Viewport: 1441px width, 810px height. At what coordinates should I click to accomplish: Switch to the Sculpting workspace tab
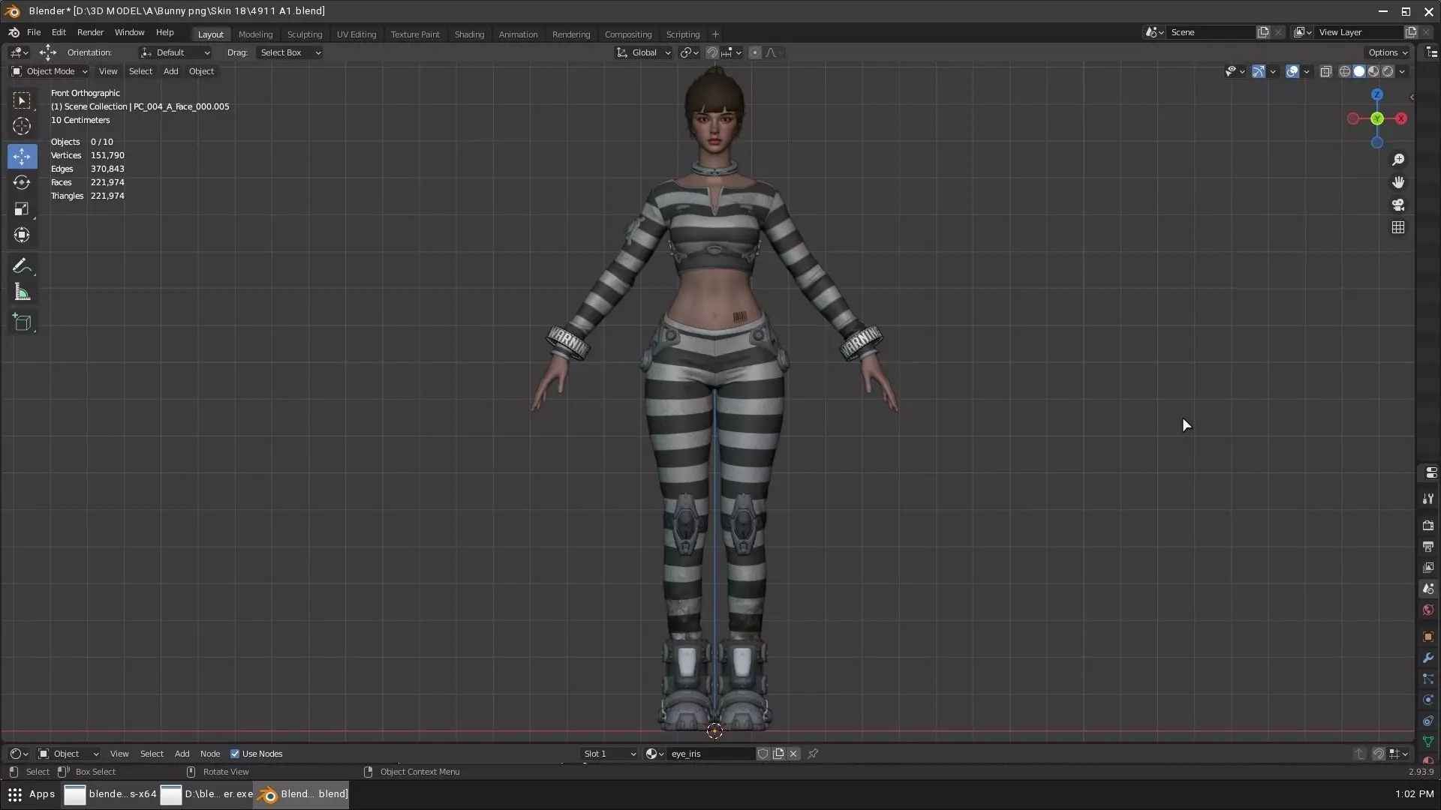pos(305,34)
